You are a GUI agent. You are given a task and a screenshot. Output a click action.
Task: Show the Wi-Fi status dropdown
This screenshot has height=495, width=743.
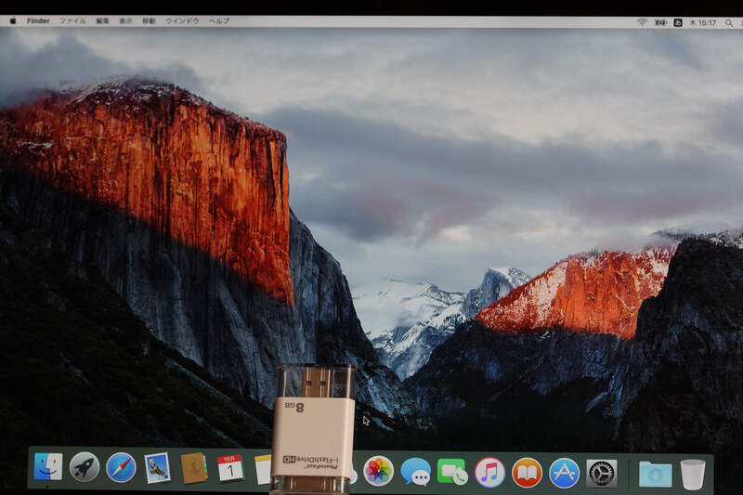642,22
